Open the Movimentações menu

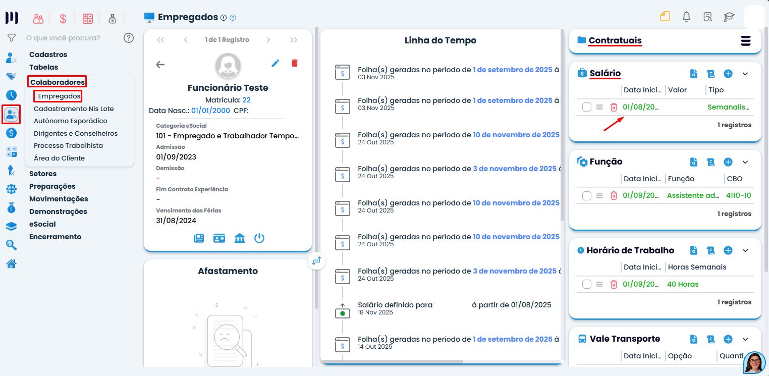(59, 199)
